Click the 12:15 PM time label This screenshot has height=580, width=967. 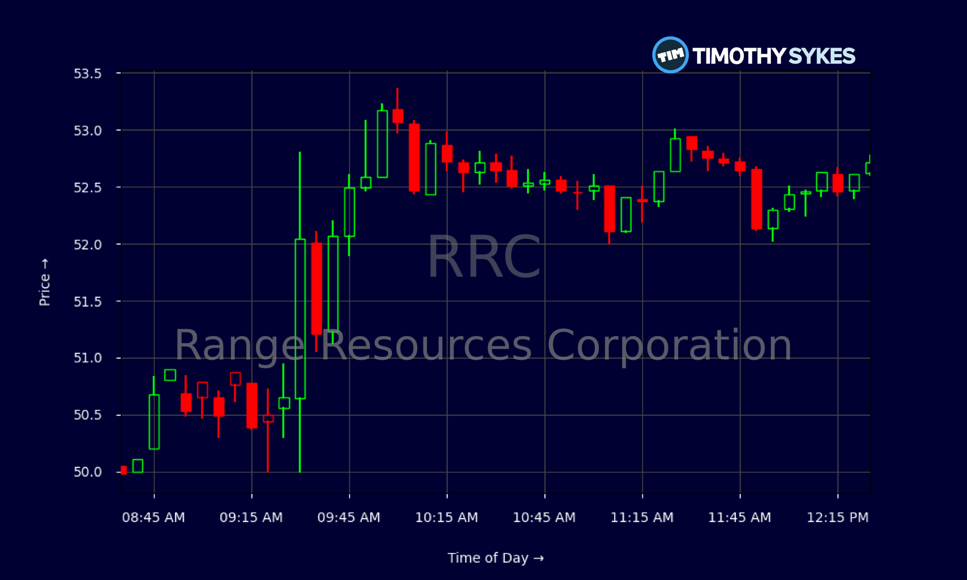[x=837, y=517]
